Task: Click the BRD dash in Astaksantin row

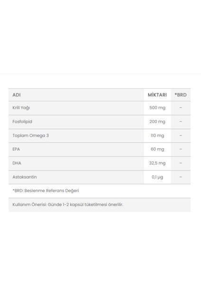Action: click(x=181, y=177)
